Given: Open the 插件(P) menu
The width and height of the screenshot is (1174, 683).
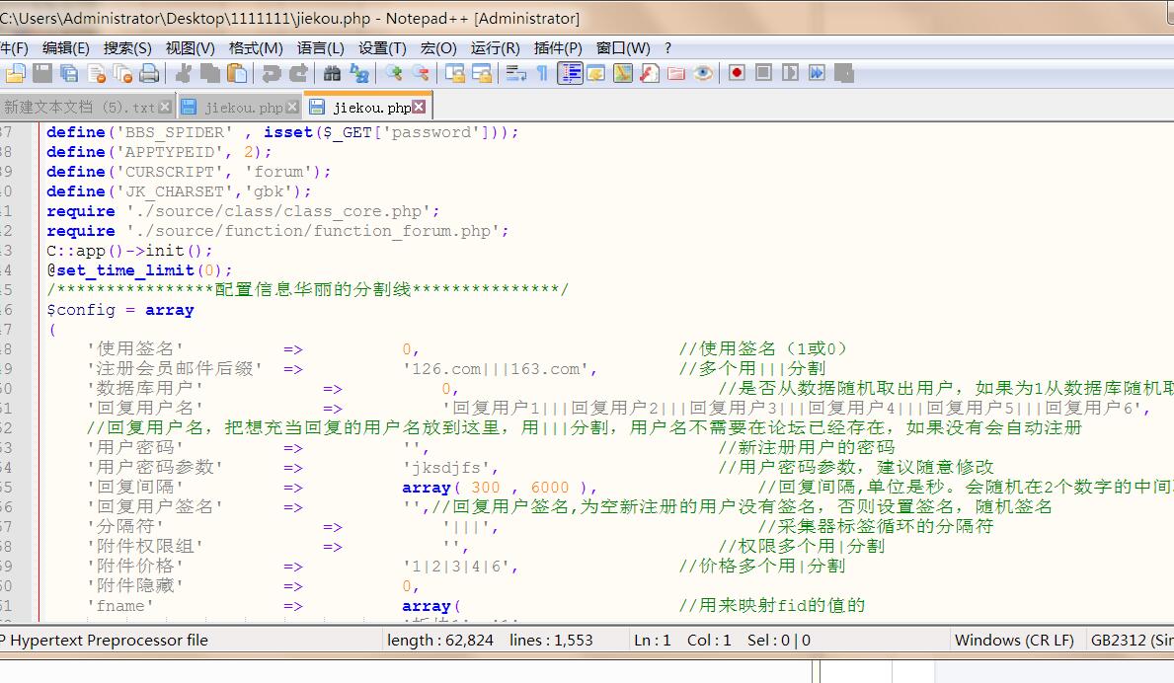Looking at the screenshot, I should click(558, 47).
